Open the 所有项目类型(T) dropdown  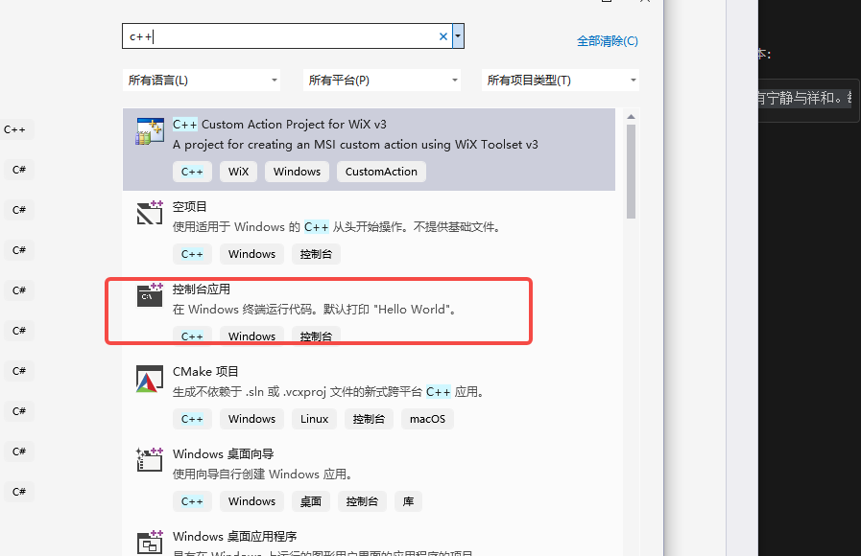[561, 81]
